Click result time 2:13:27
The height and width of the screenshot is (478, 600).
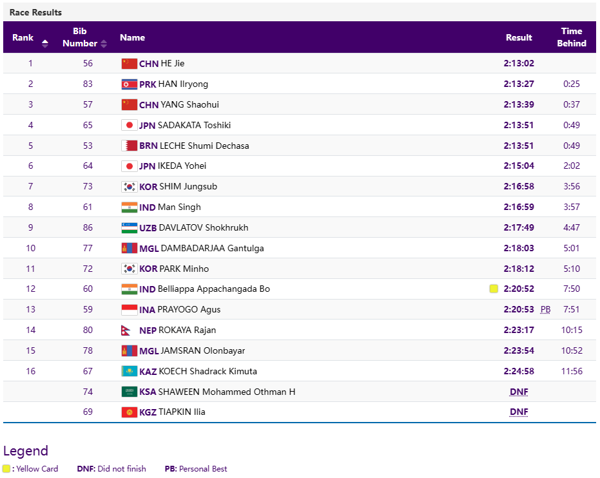519,84
